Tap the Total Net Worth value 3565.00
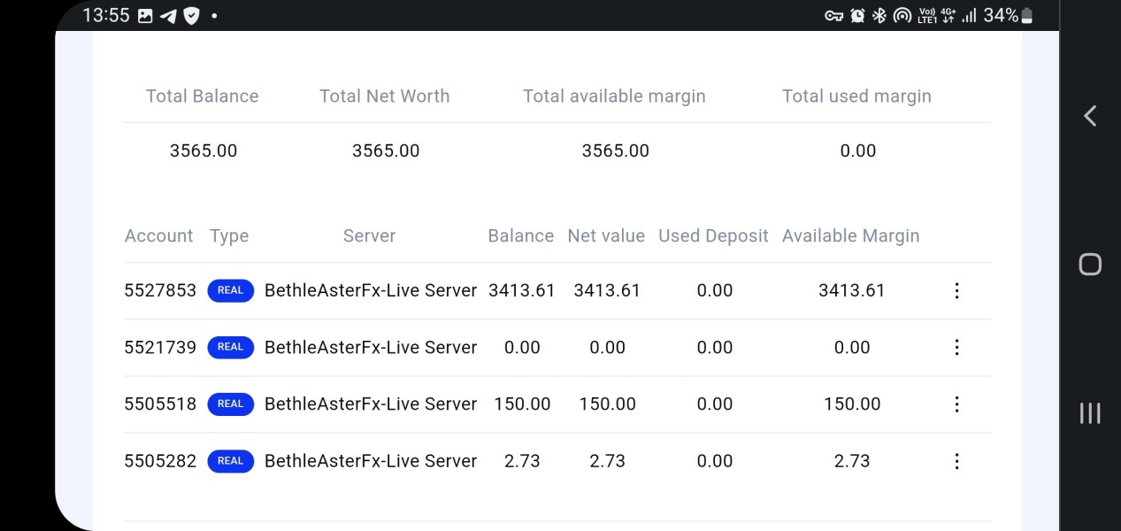This screenshot has width=1121, height=531. [386, 150]
